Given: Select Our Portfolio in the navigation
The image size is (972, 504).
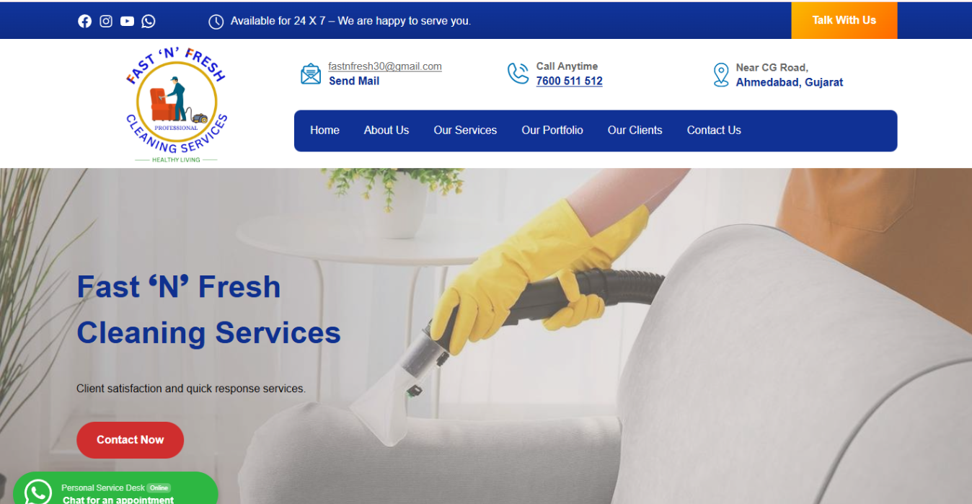Looking at the screenshot, I should 552,131.
